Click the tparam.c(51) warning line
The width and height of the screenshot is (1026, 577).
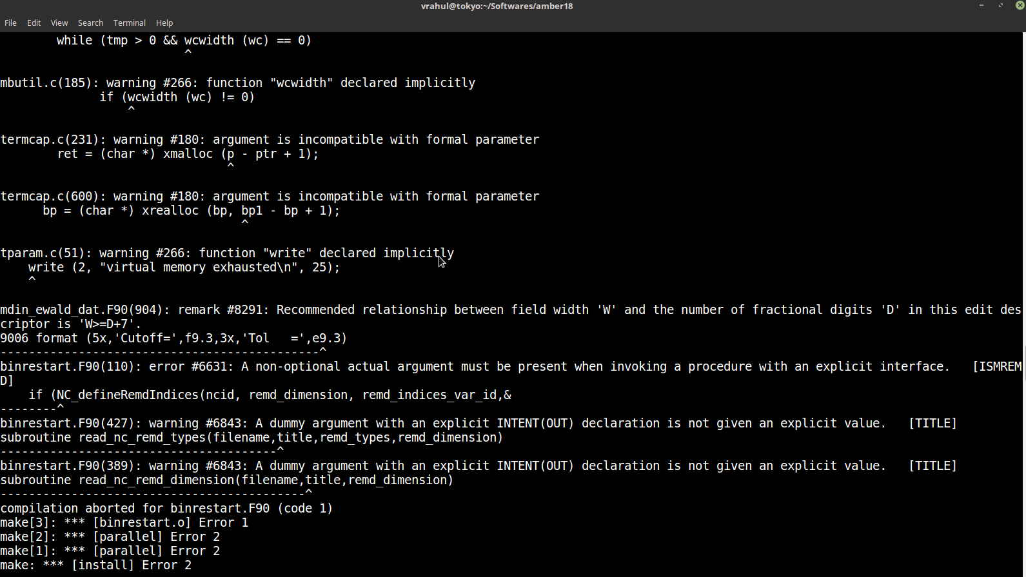227,253
